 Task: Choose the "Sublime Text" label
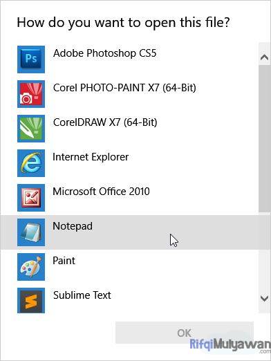click(82, 295)
